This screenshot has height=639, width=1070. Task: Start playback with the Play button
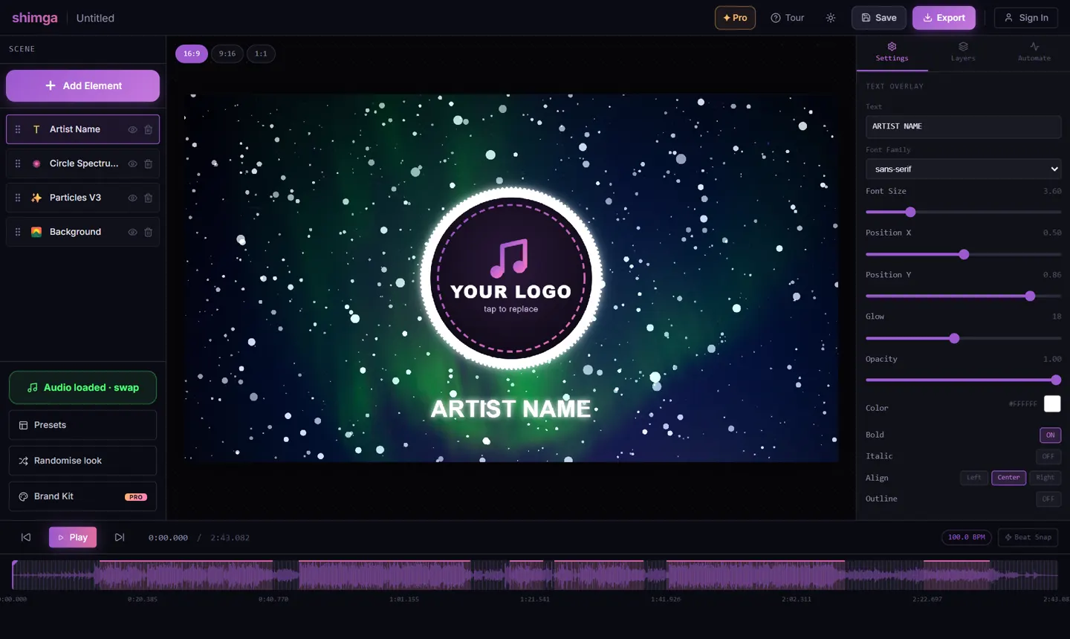coord(73,537)
